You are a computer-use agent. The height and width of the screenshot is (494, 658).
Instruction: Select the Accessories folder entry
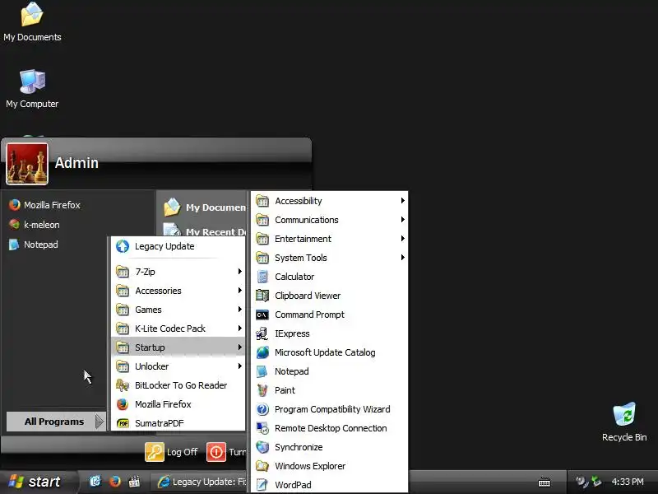(178, 291)
